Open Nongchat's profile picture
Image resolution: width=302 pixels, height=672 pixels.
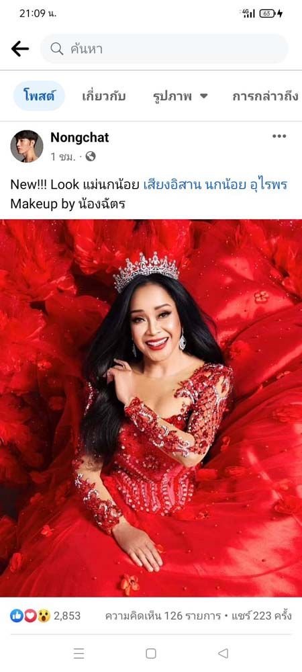click(27, 146)
